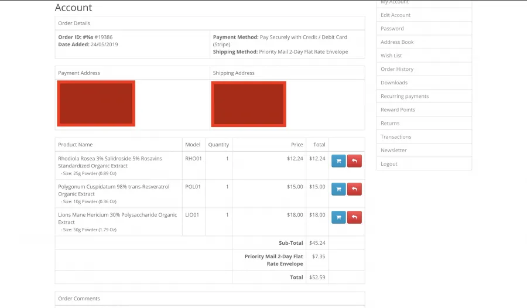View Reward Points
This screenshot has height=308, width=527.
(x=398, y=109)
